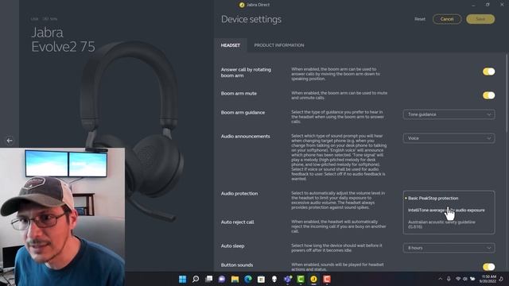
Task: Open the notification moon icon
Action: 502,279
